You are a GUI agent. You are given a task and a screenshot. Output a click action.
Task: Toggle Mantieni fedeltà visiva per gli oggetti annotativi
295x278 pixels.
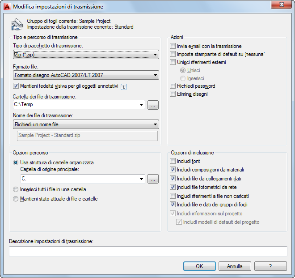coord(16,86)
